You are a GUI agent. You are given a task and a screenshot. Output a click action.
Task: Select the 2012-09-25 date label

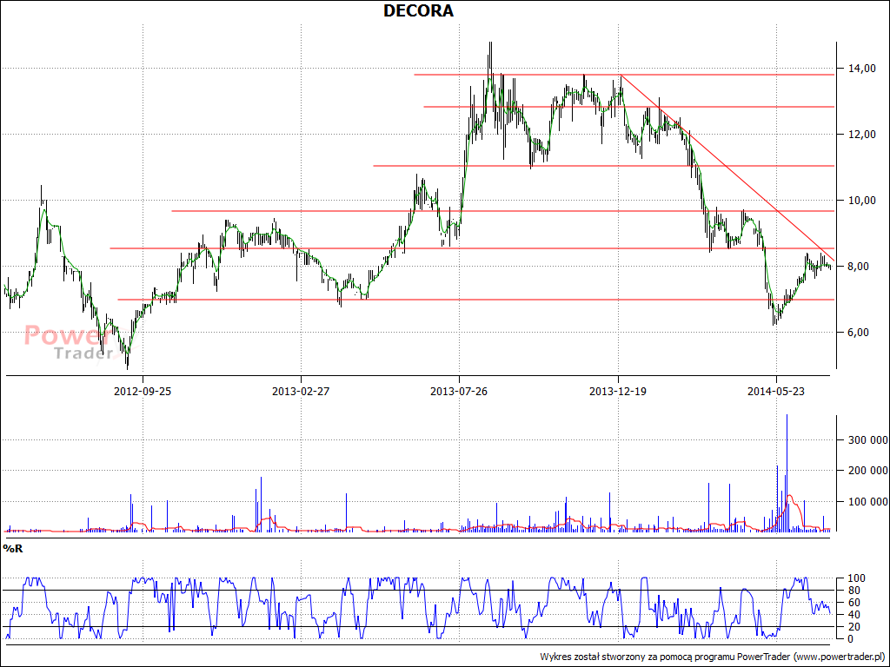click(x=143, y=391)
